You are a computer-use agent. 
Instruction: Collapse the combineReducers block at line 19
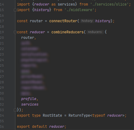coord(15,32)
